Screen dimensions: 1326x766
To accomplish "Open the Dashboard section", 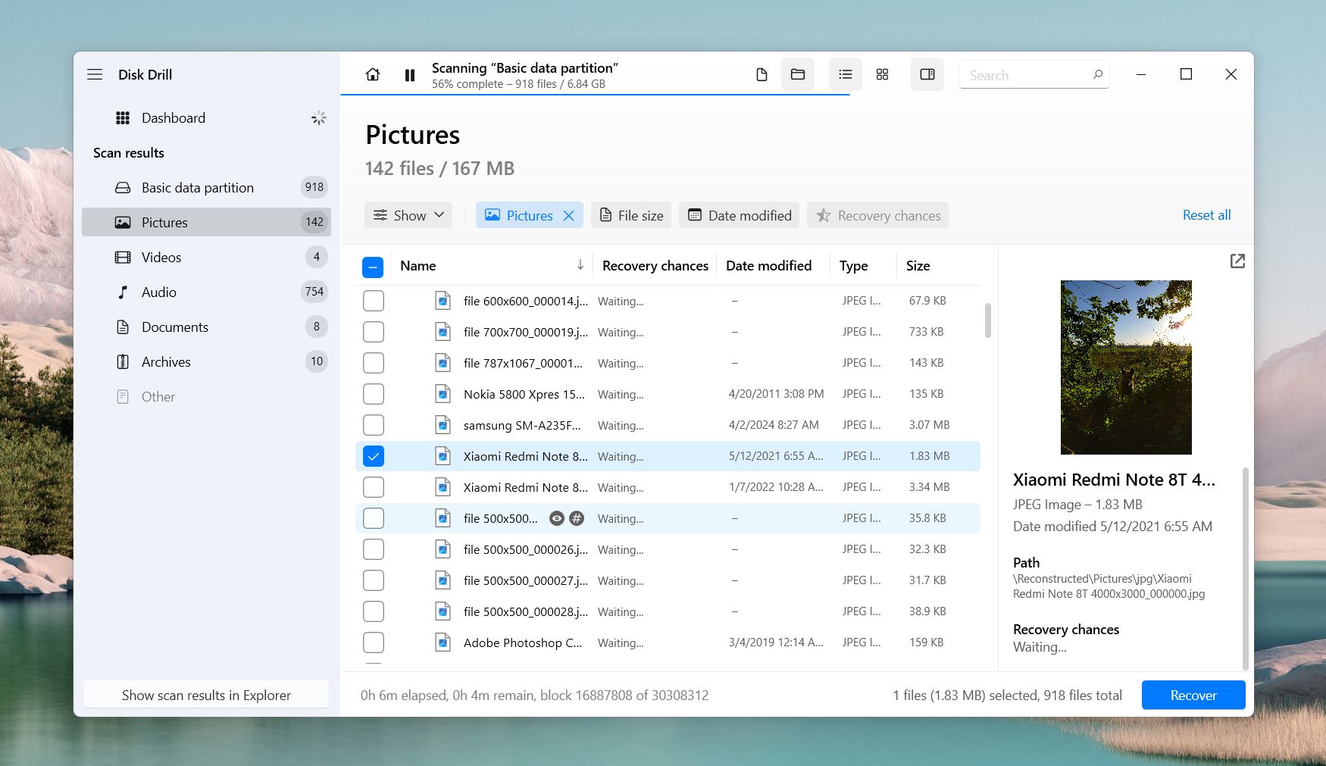I will (x=206, y=117).
